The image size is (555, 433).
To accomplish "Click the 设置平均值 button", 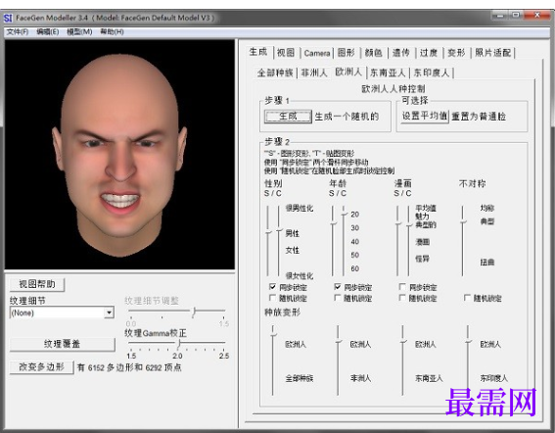I will (x=424, y=117).
